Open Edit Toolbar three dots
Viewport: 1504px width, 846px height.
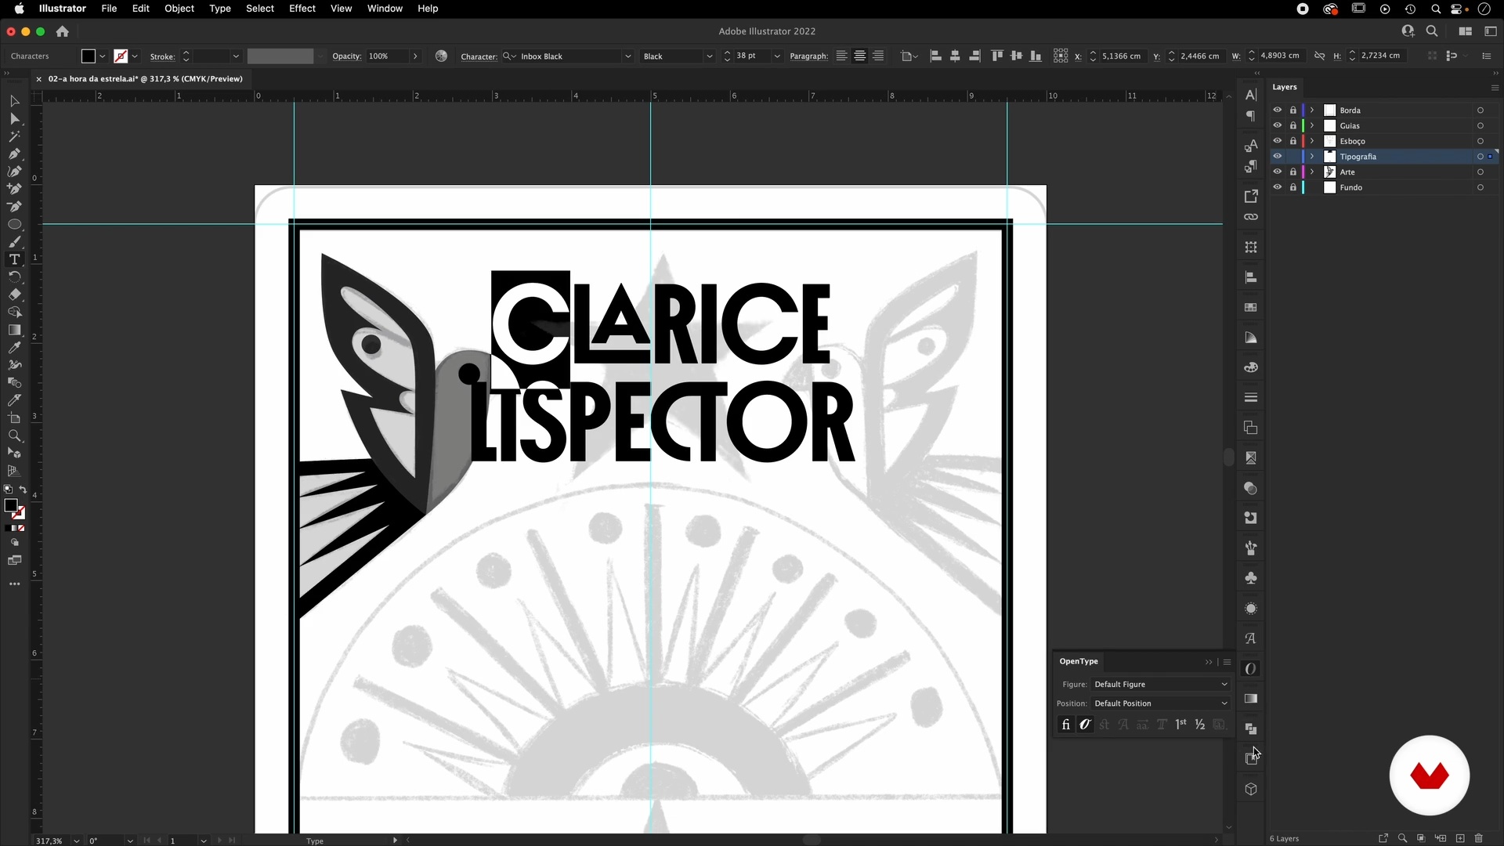[14, 584]
